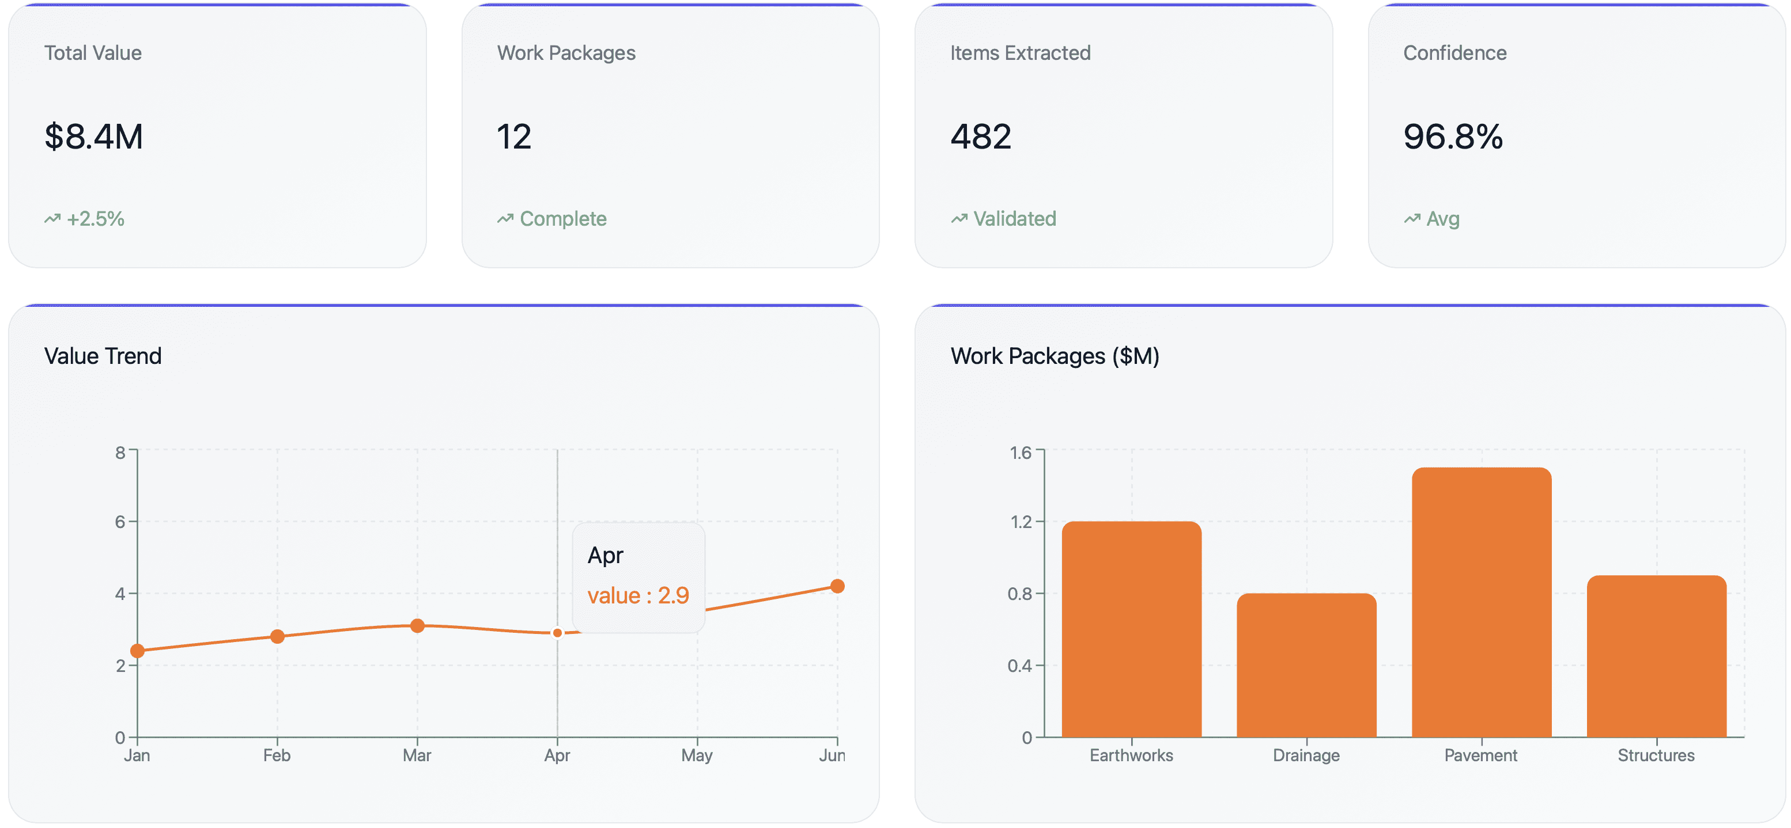
Task: Click the Value Trend chart title
Action: click(103, 356)
